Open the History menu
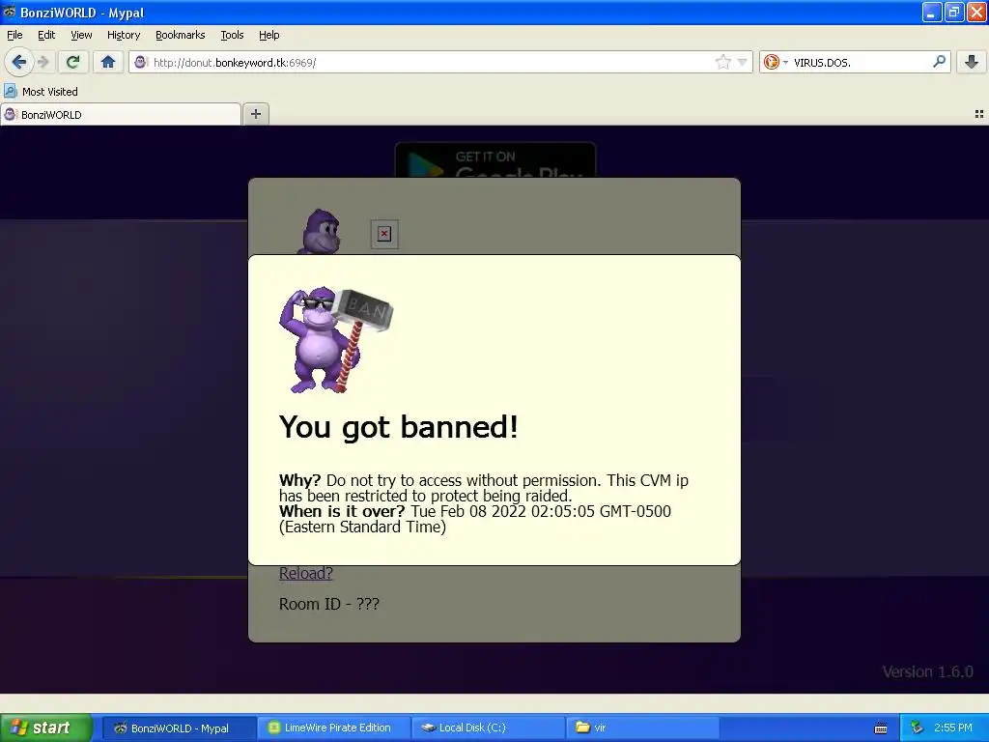 (124, 35)
